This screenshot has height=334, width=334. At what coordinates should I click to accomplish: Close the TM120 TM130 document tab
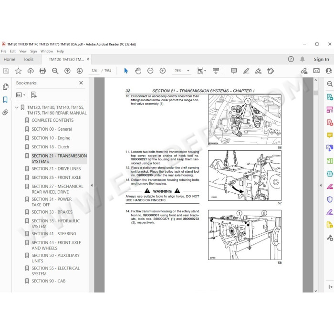pos(88,60)
